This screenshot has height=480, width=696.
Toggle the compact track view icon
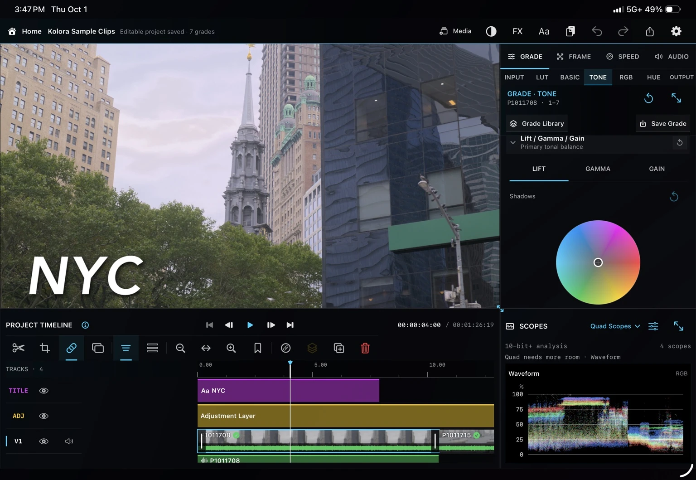click(126, 348)
